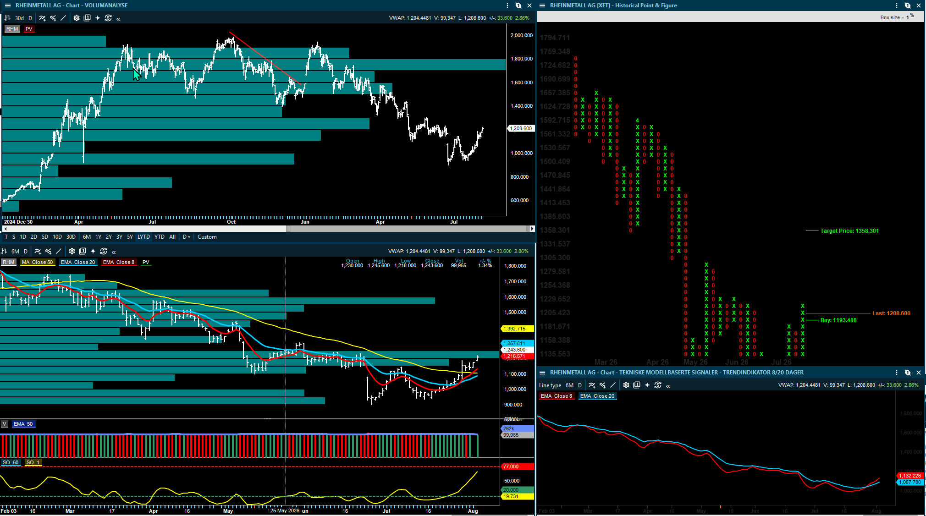
Task: Toggle the RHM series in top VOLUMANALYSE chart
Action: pos(12,29)
